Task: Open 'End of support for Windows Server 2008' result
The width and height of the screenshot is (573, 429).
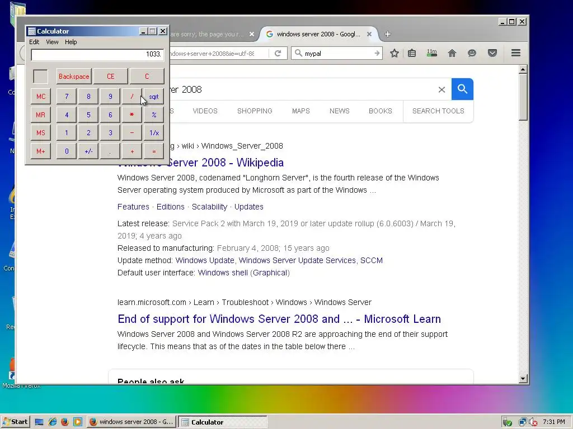Action: coord(279,319)
